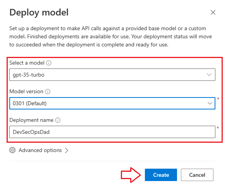Open the Advanced options text link
The height and width of the screenshot is (188, 227).
40,150
